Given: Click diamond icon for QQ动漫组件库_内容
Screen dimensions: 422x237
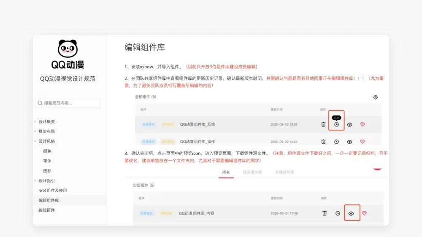Looking at the screenshot, I should 364,213.
